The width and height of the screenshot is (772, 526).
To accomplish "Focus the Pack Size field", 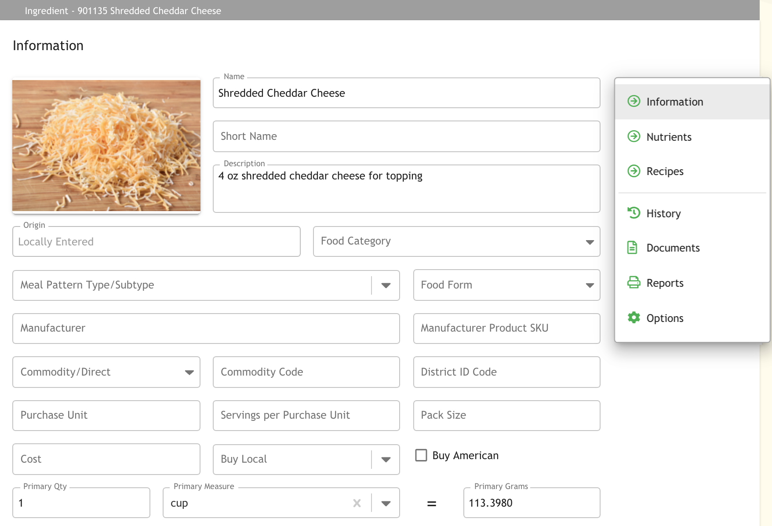I will coord(507,416).
